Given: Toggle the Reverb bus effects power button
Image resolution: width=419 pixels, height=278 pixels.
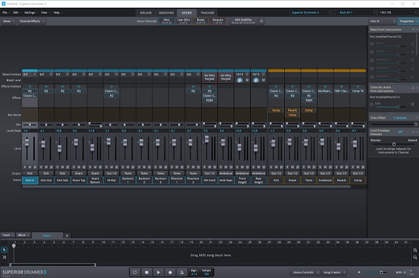Looking at the screenshot, I should coord(341,87).
